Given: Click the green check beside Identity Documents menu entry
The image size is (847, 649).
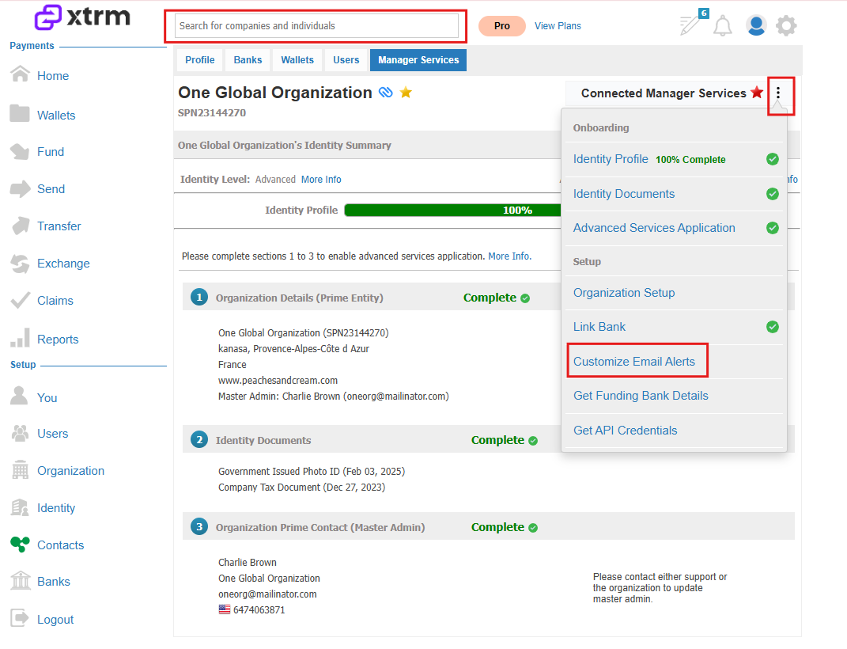Looking at the screenshot, I should (773, 193).
